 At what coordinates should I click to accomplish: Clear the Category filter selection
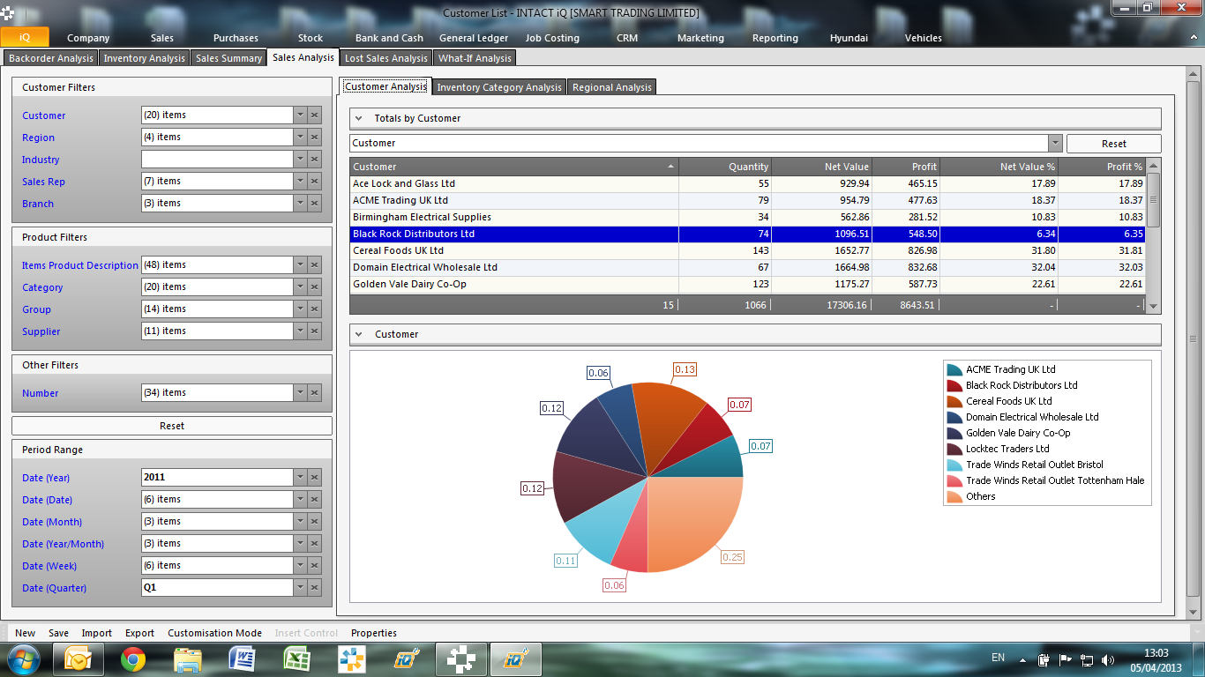click(x=315, y=286)
